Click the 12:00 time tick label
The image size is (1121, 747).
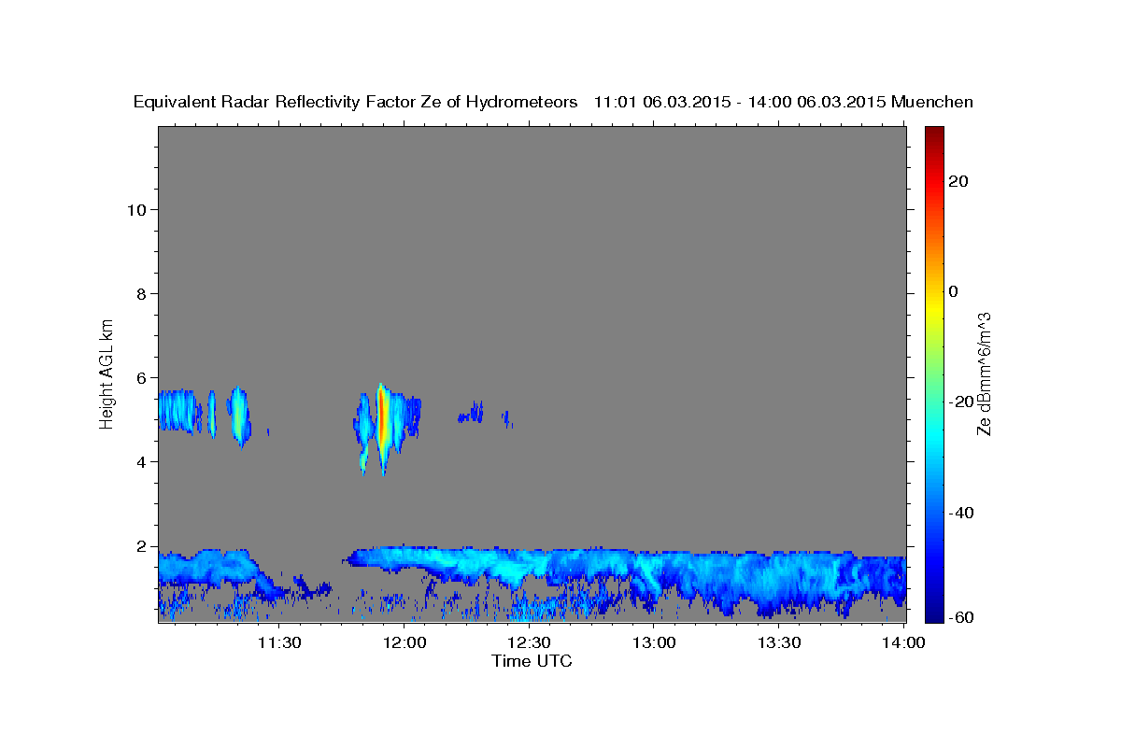click(404, 642)
